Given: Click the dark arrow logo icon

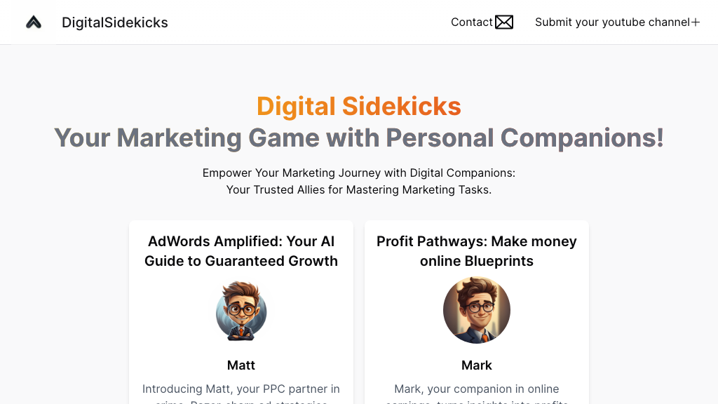Looking at the screenshot, I should pyautogui.click(x=33, y=22).
